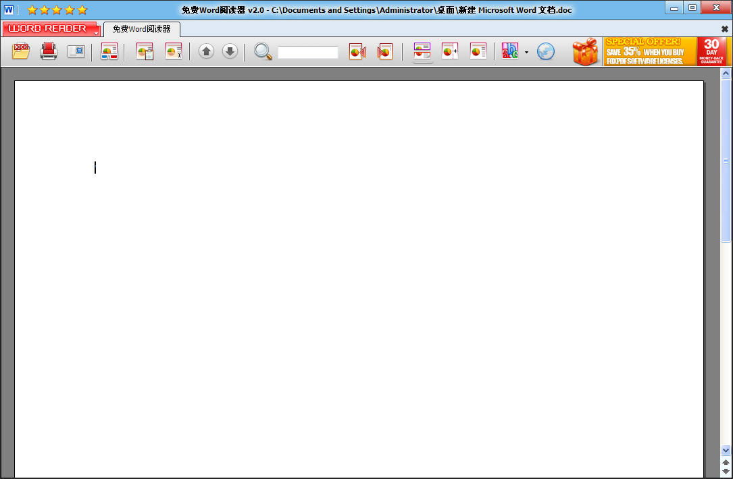Viewport: 733px width, 479px height.
Task: Click the reading mode glasses icon
Action: pyautogui.click(x=109, y=51)
